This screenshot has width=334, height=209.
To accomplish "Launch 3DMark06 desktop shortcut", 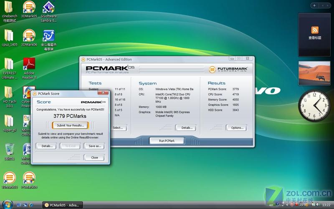I will coord(29,38).
